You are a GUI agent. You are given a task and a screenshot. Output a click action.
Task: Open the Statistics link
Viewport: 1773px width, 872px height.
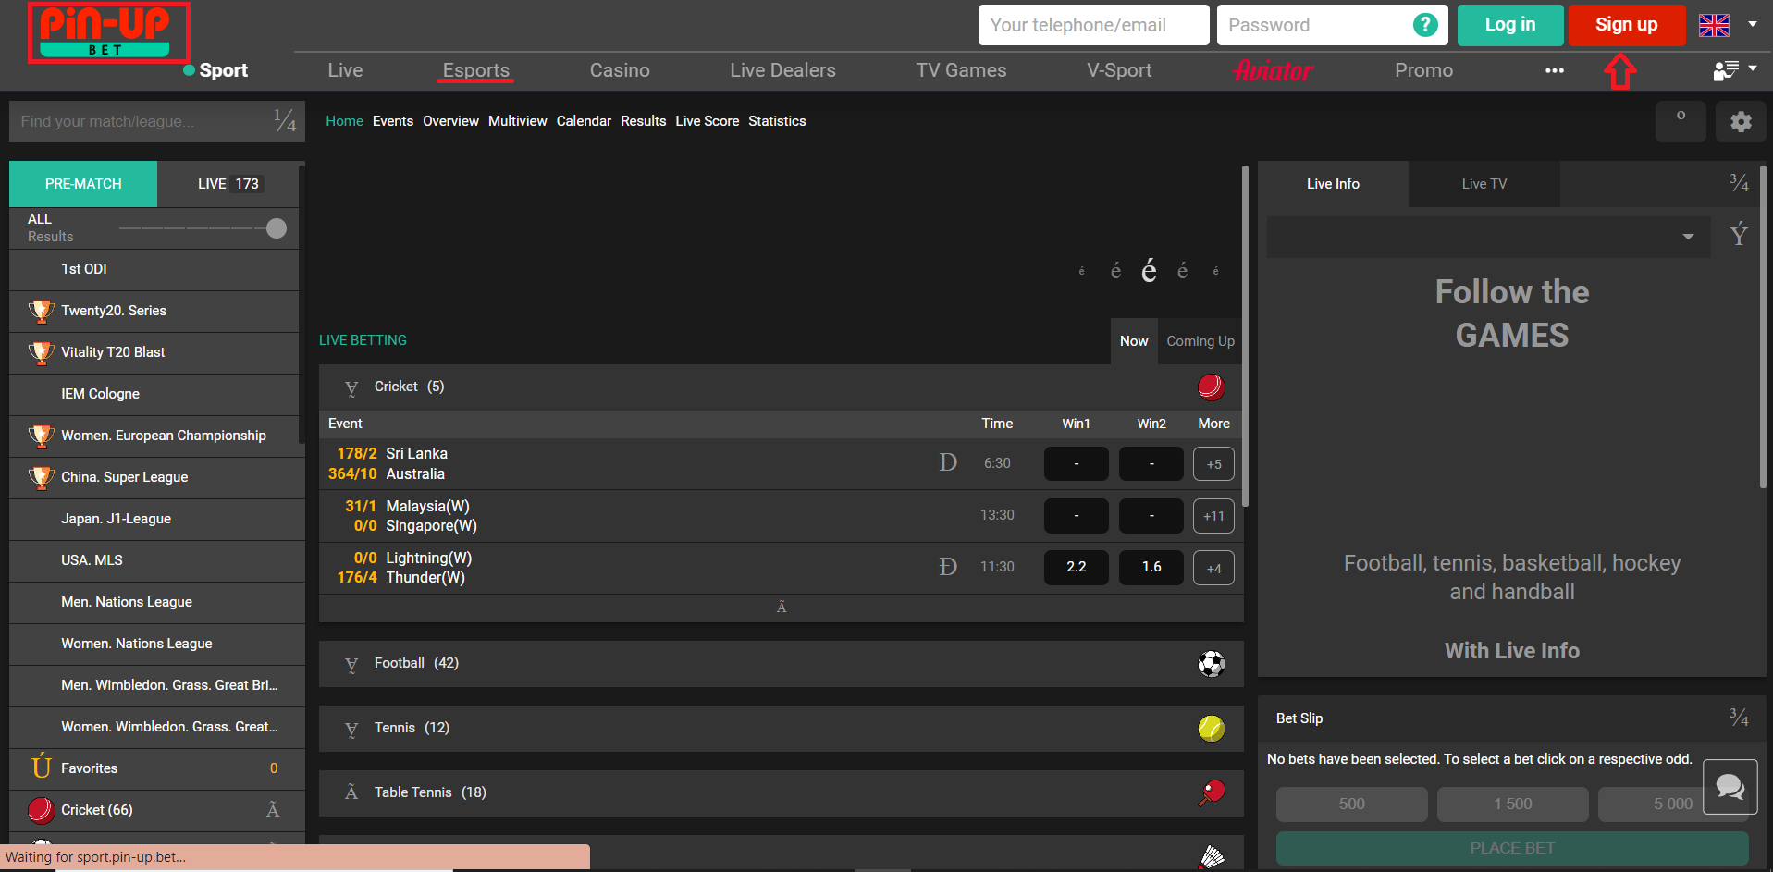(777, 121)
